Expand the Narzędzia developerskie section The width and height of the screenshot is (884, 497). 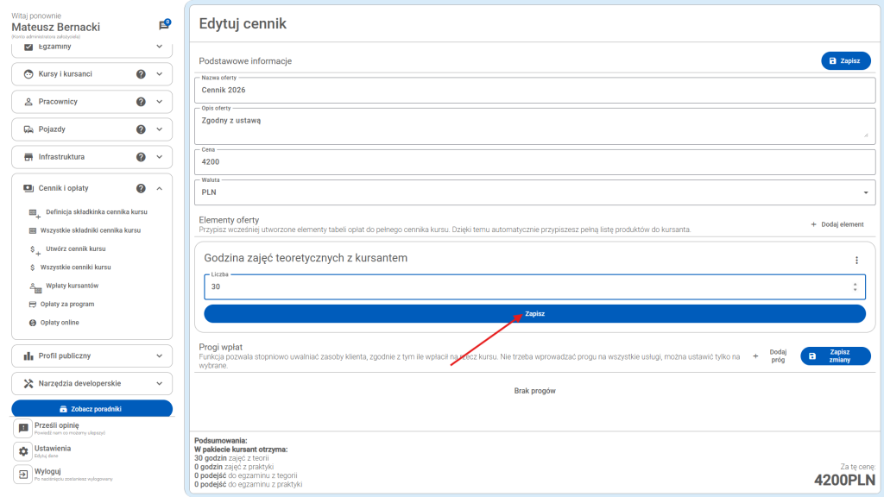tap(160, 383)
